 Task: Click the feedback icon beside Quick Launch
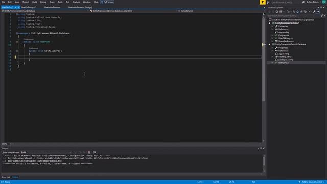tap(268, 2)
